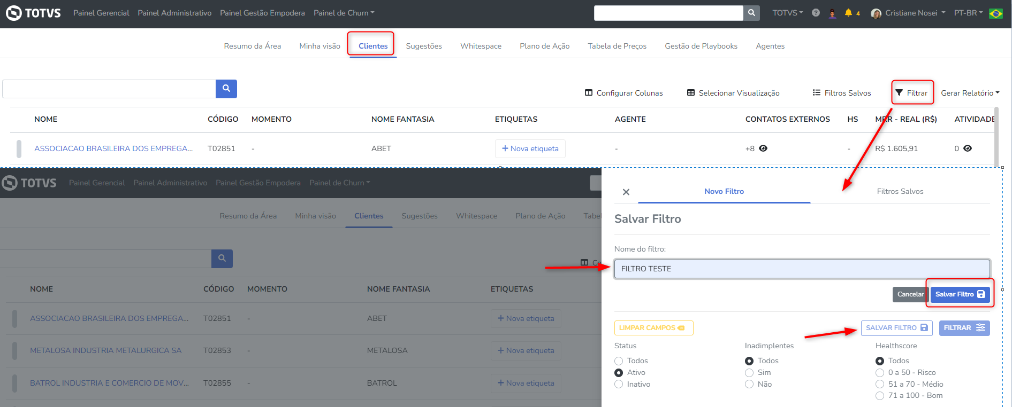1012x407 pixels.
Task: Close the filter panel with X
Action: coord(626,192)
